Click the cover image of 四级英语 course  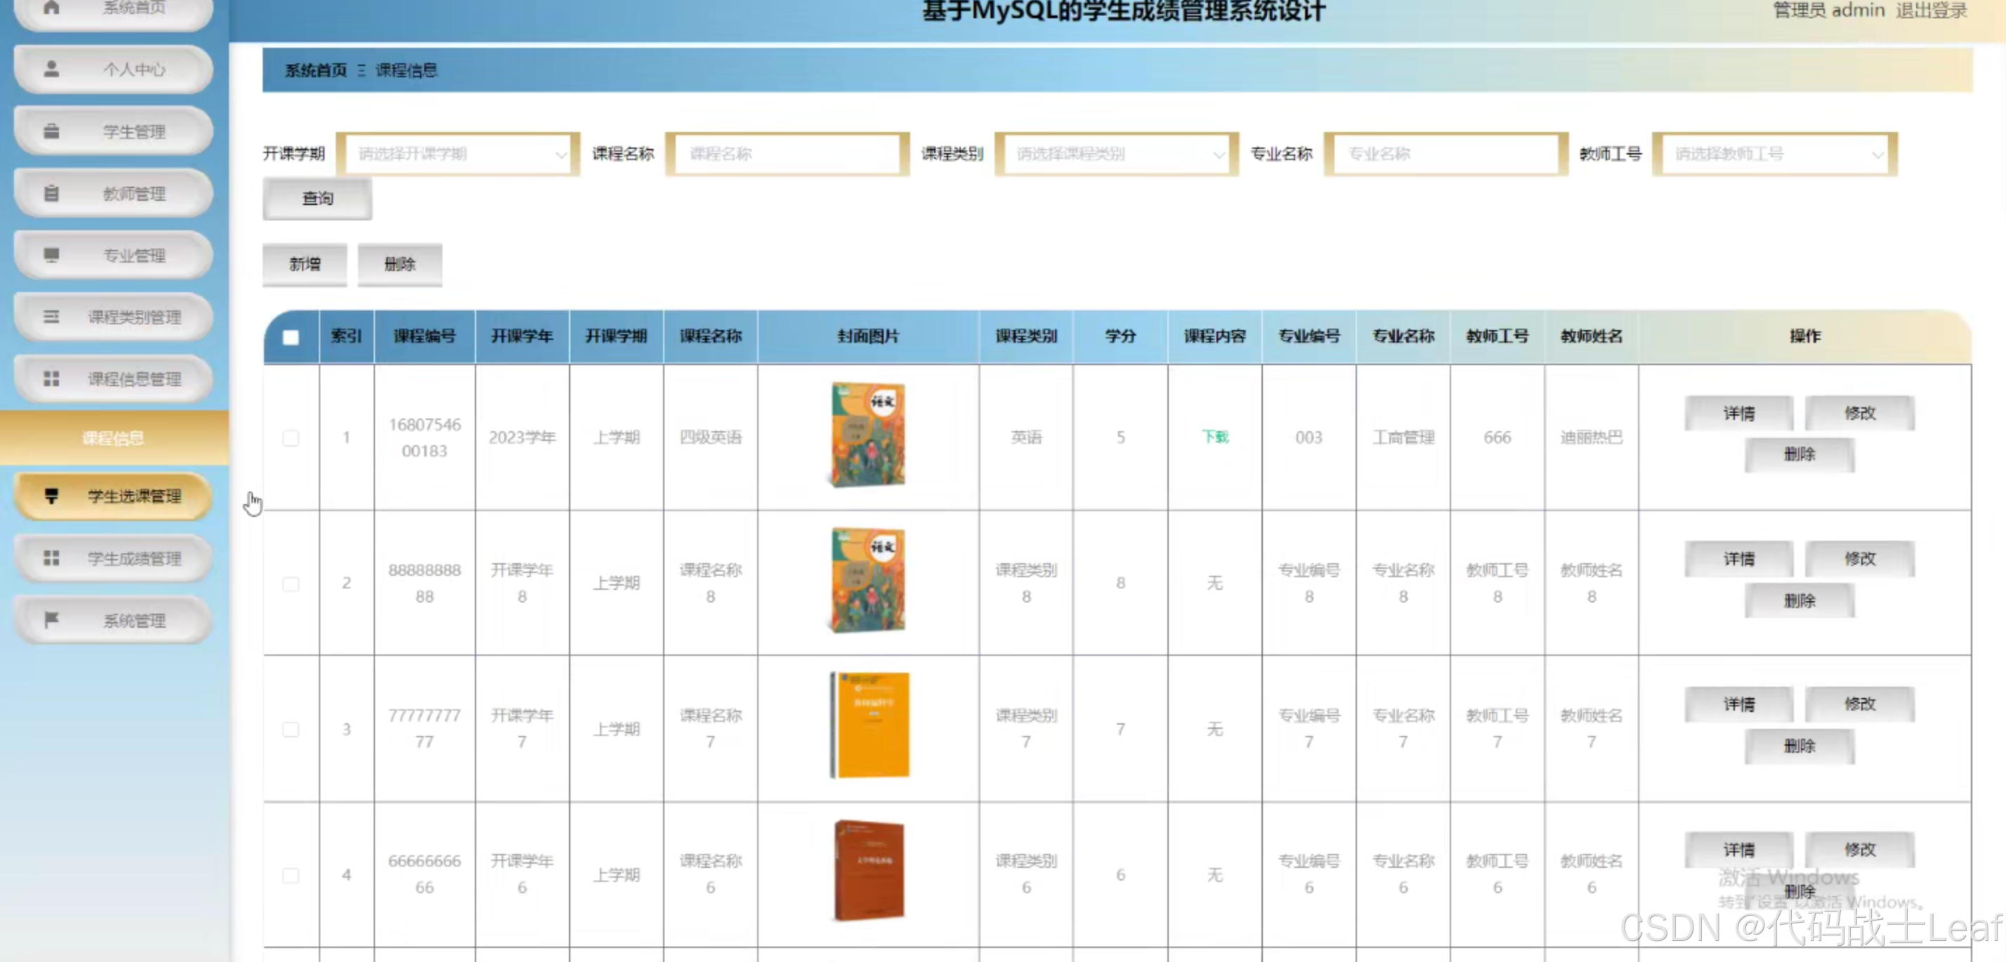click(x=867, y=435)
